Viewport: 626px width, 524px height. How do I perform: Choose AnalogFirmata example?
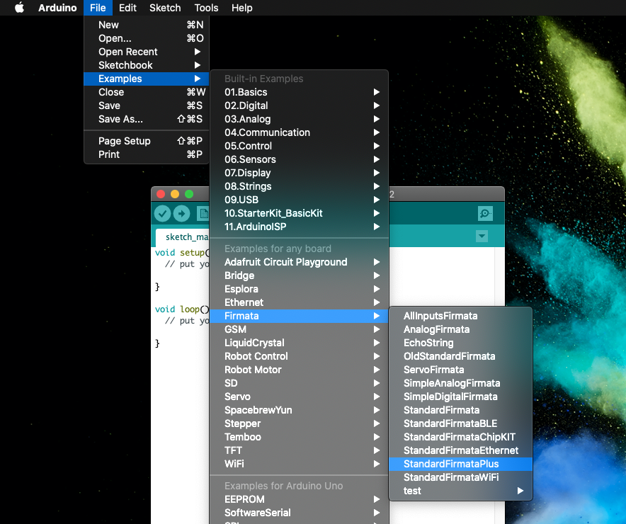pos(436,329)
